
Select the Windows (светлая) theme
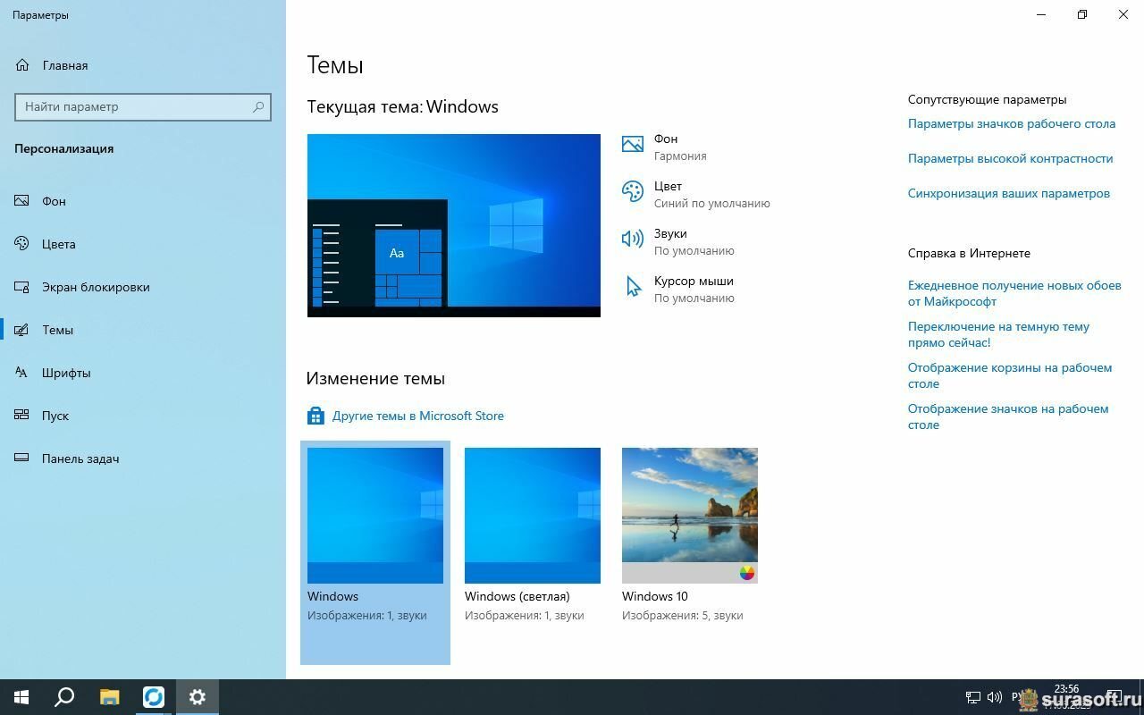tap(533, 516)
